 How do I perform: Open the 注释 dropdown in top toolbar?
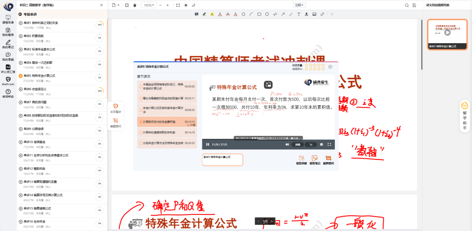click(299, 5)
